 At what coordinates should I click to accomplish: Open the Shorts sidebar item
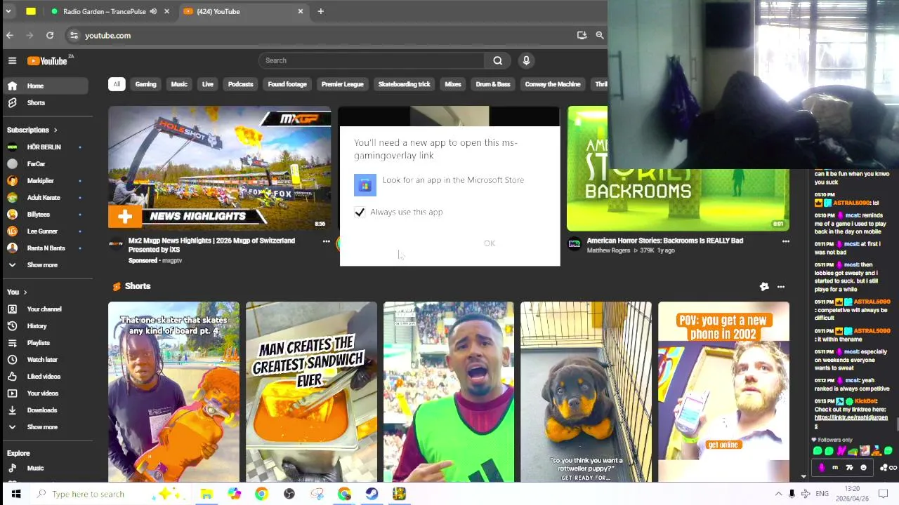[x=46, y=102]
